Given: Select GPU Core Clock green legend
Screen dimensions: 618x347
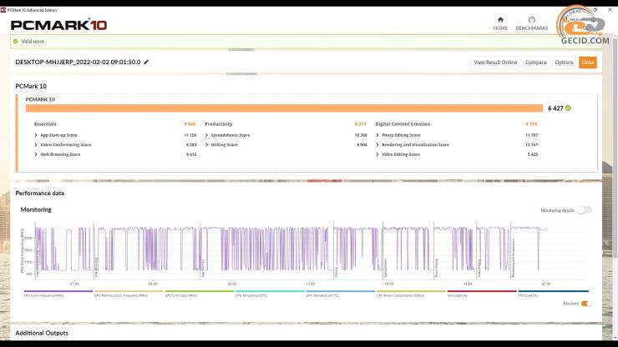Looking at the screenshot, I should 199,294.
